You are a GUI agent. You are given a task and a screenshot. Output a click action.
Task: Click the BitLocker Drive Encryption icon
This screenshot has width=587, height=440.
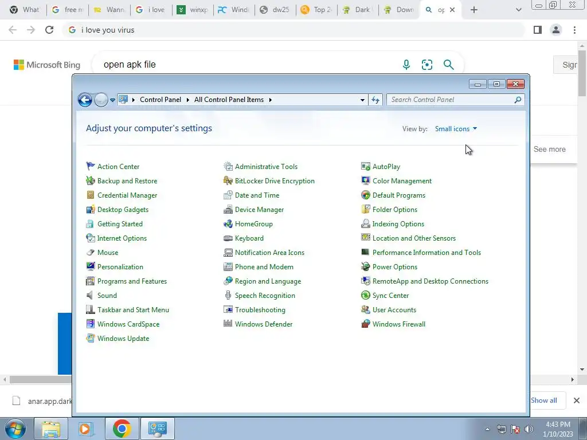click(228, 180)
